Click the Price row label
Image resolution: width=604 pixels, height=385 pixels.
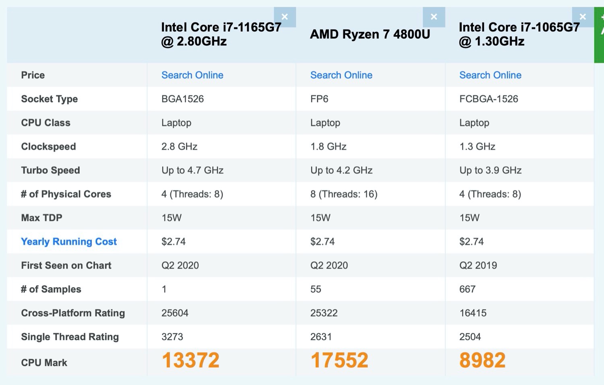pyautogui.click(x=33, y=75)
